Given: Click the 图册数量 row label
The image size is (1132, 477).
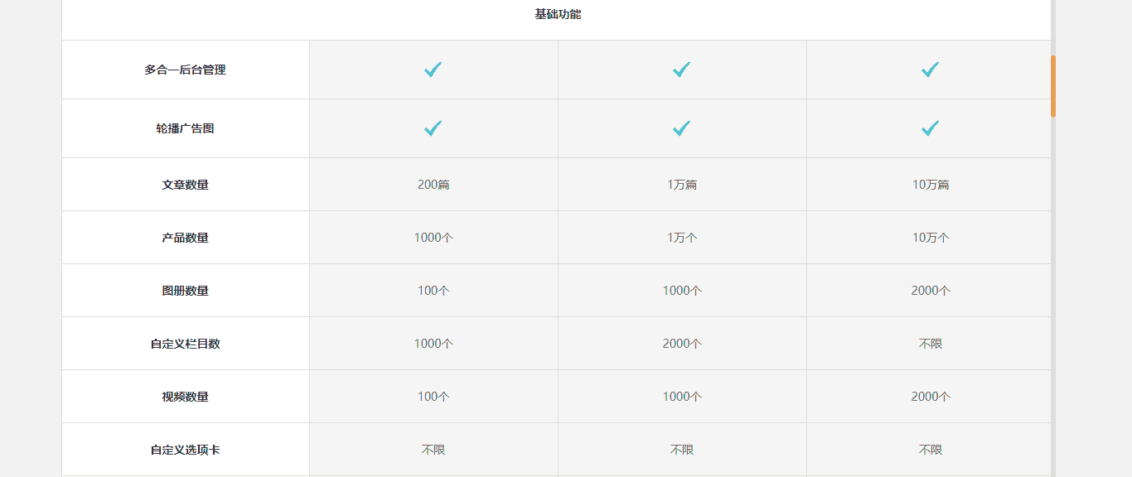Looking at the screenshot, I should pos(185,291).
